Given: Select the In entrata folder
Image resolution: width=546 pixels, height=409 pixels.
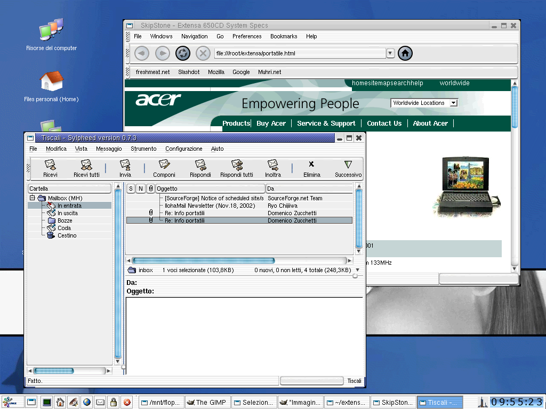Looking at the screenshot, I should click(69, 206).
